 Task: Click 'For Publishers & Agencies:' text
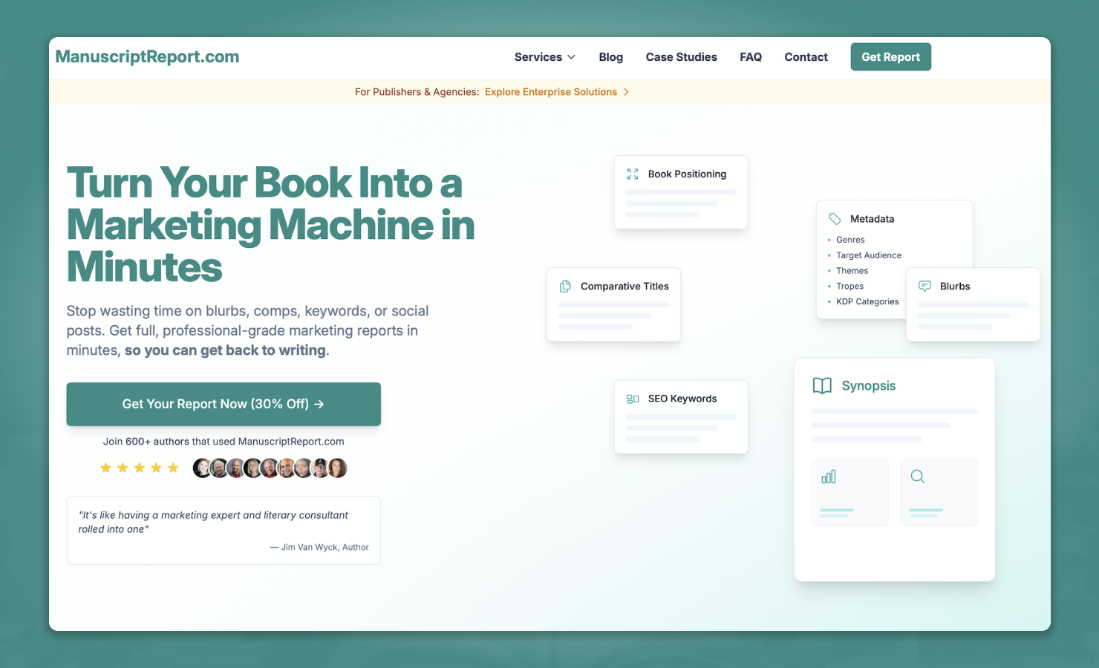(x=417, y=92)
